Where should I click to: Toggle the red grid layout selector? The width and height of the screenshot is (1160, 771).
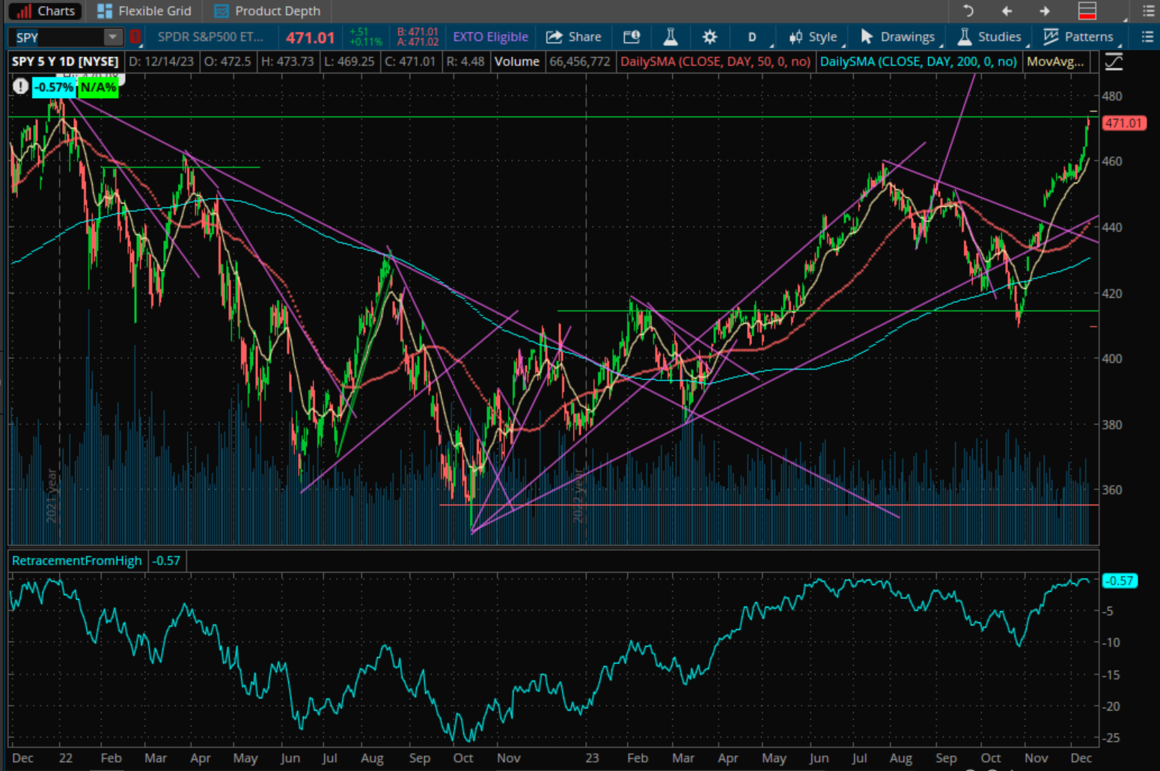[x=1087, y=10]
